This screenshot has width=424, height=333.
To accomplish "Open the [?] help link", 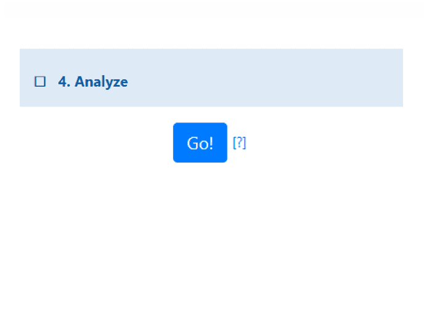I will 239,143.
